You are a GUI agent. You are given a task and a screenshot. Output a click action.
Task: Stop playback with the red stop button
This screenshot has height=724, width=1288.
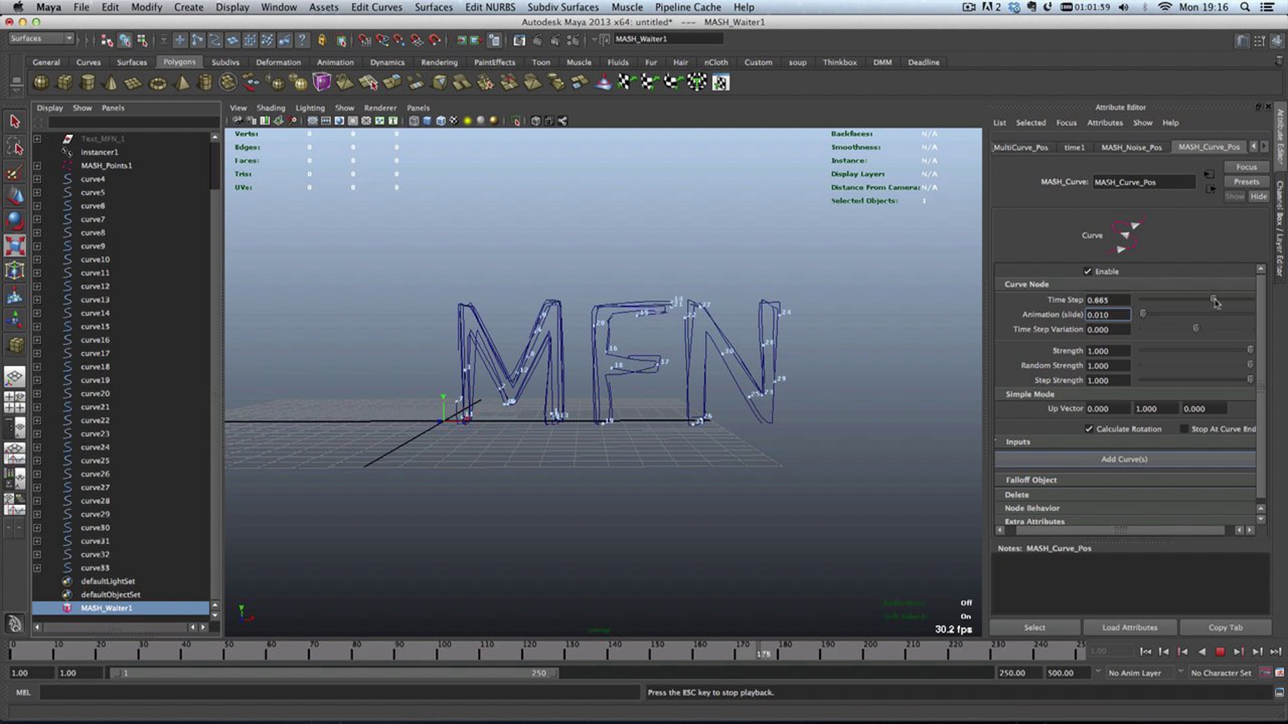[1220, 652]
